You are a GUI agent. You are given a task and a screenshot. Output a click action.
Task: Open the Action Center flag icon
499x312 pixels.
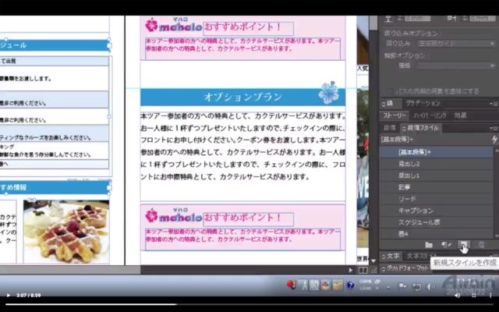402,286
